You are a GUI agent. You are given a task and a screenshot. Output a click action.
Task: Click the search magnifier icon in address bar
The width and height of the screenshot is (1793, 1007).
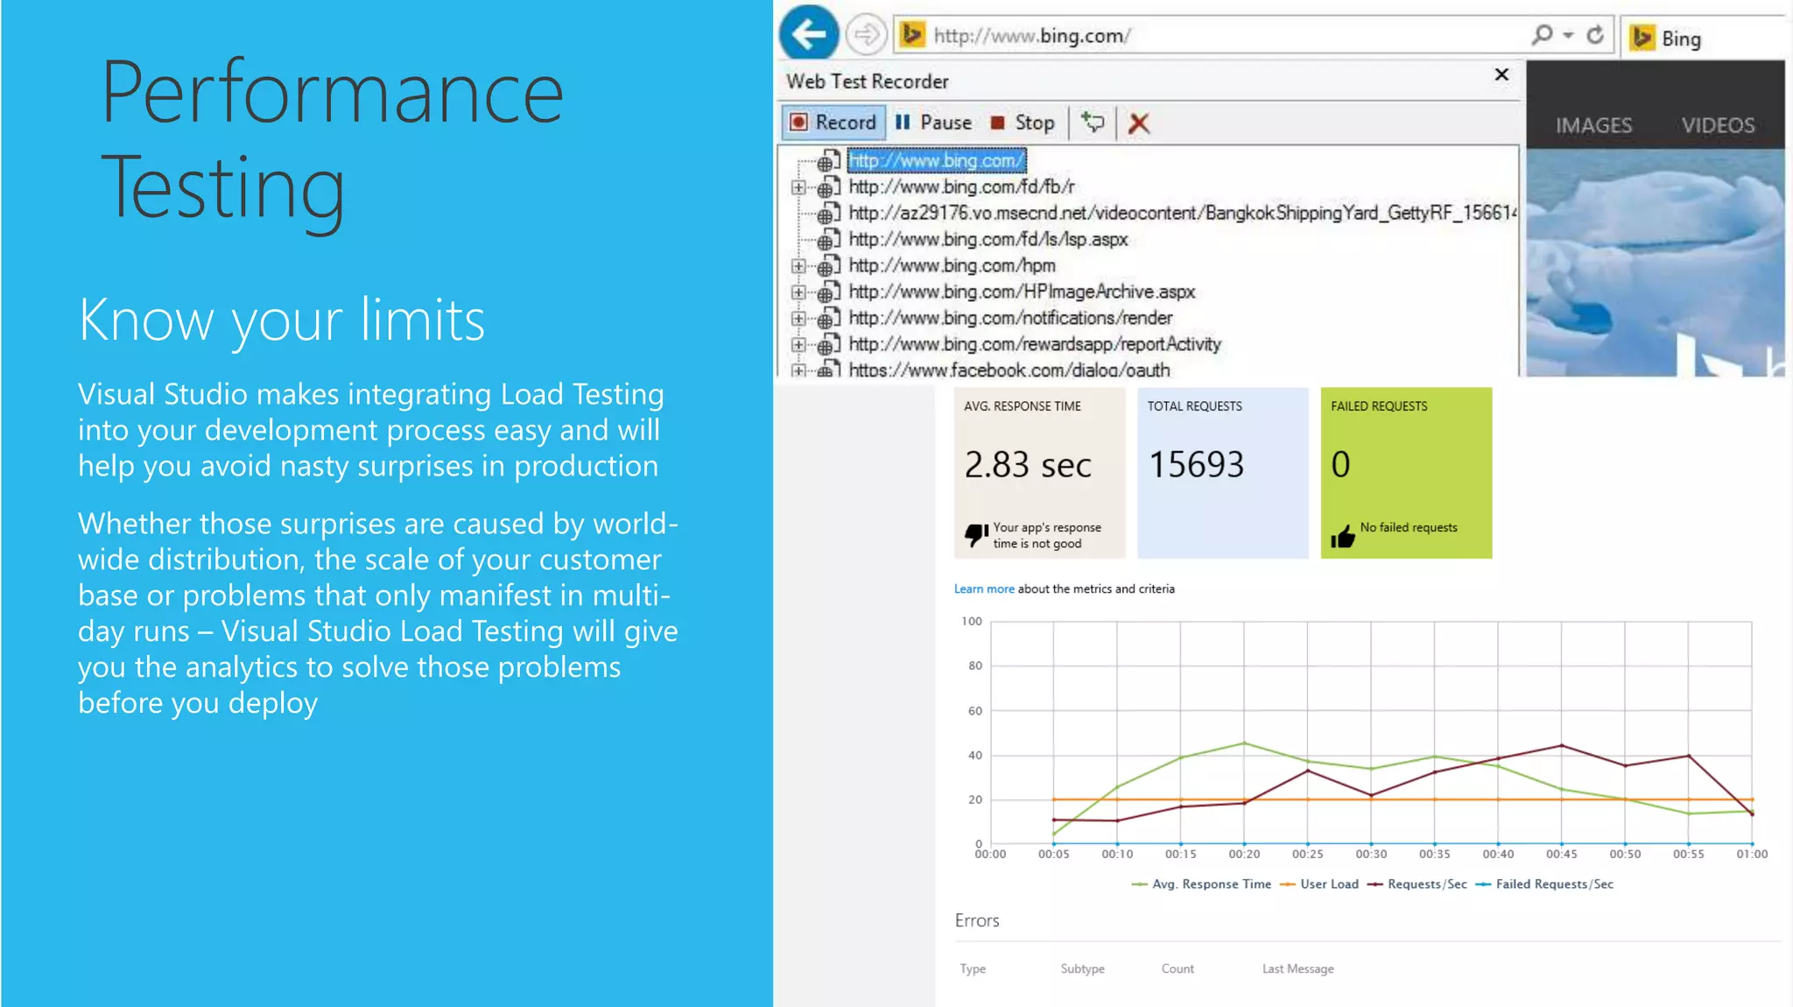click(1542, 35)
